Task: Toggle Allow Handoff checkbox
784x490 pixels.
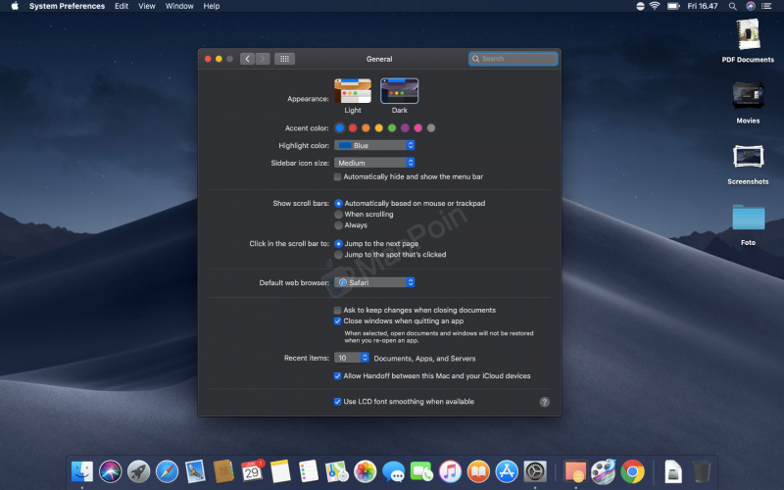Action: pyautogui.click(x=337, y=376)
